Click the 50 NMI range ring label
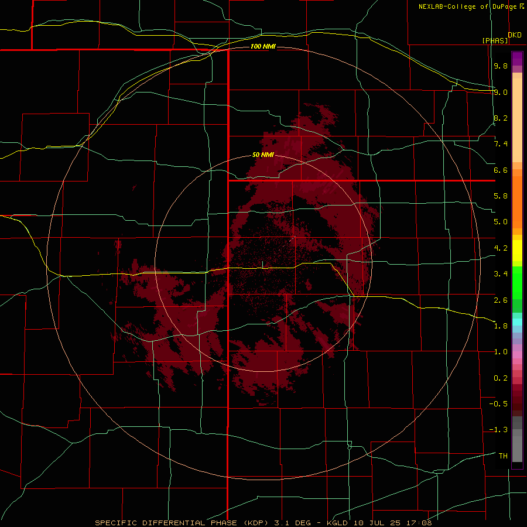 pos(263,155)
